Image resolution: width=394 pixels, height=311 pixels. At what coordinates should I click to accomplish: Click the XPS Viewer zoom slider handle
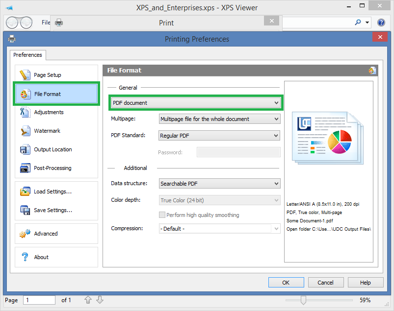coord(303,300)
